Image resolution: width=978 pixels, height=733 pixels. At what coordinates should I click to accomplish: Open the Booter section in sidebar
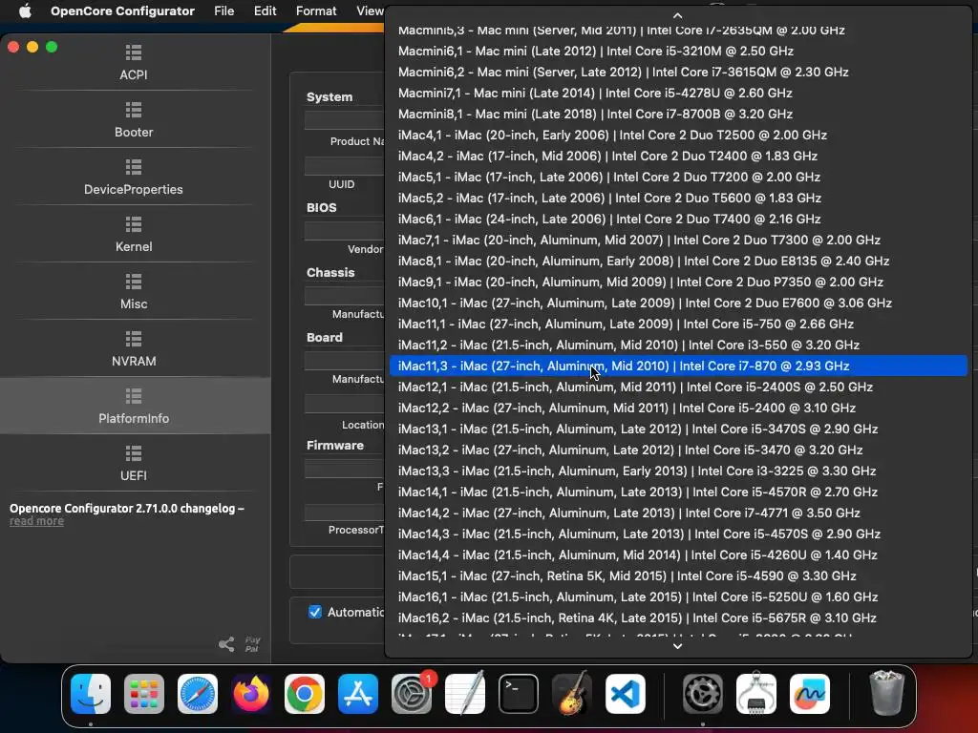pos(134,119)
